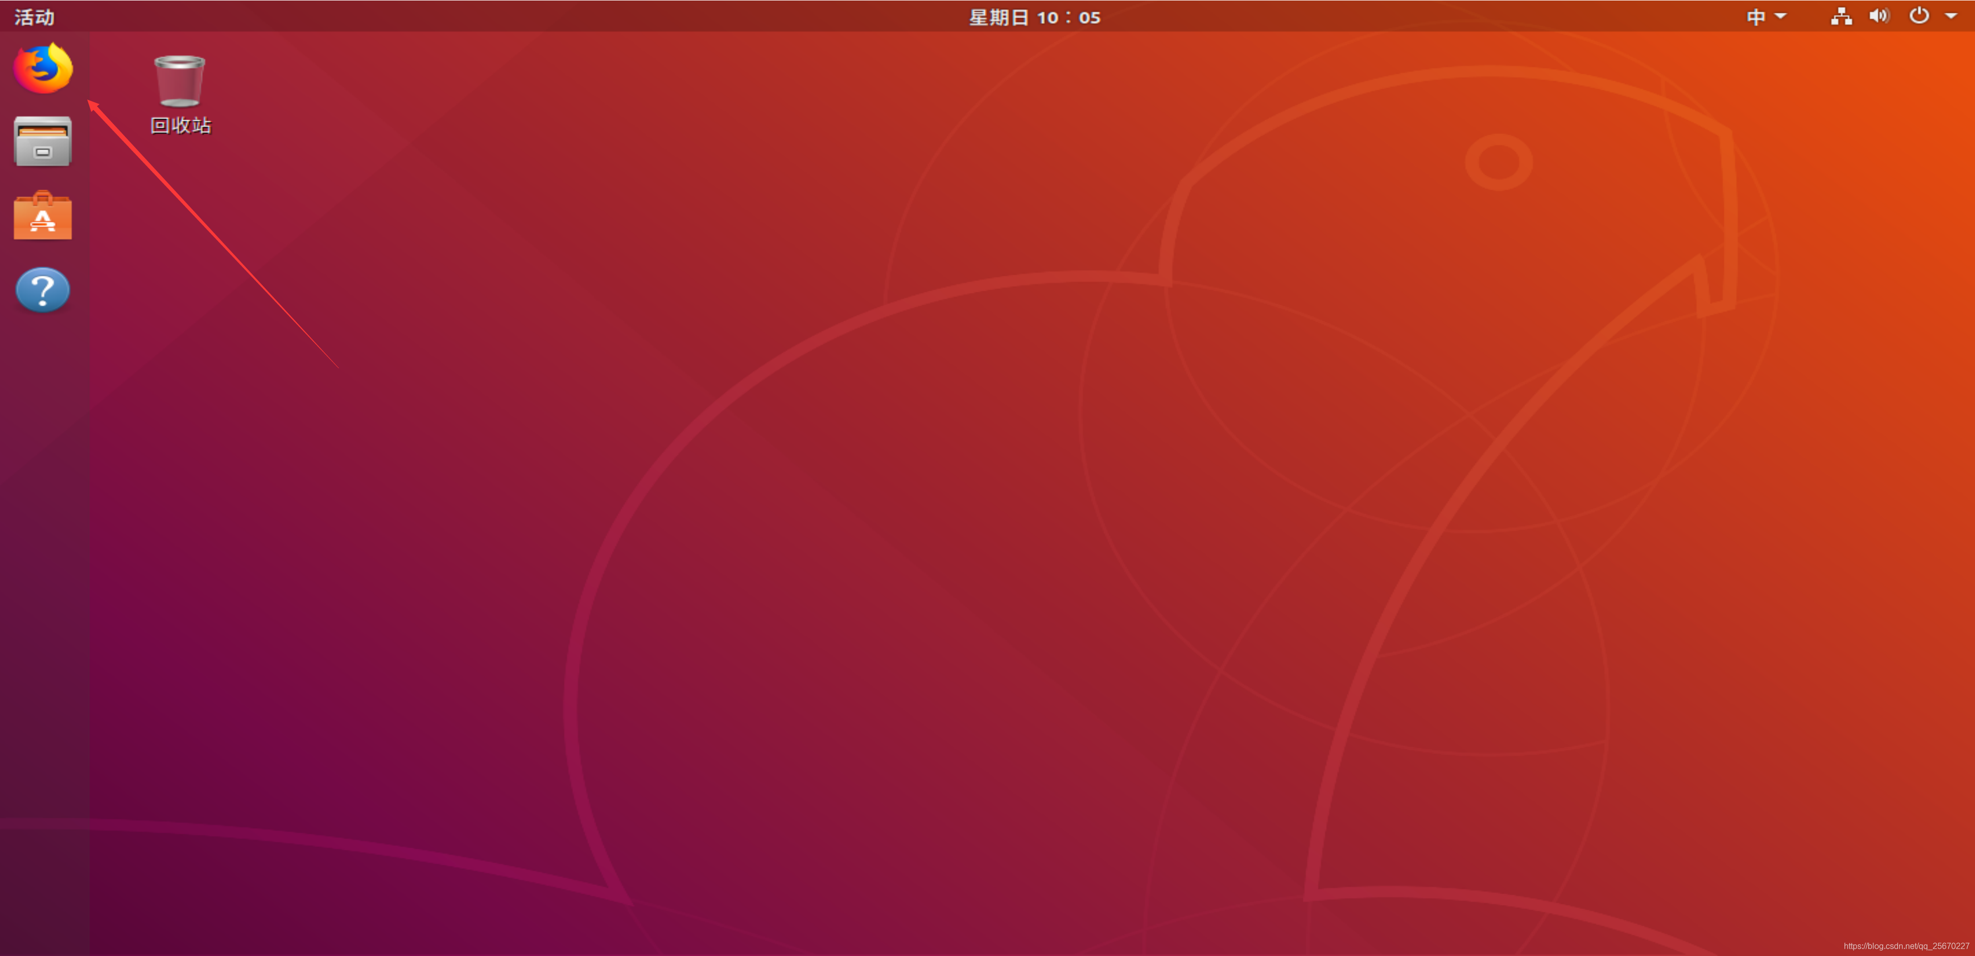Launch Firefox from the dock
1975x956 pixels.
pyautogui.click(x=43, y=68)
